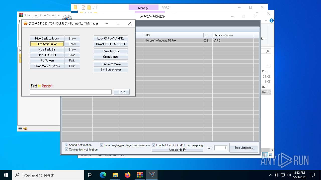Click the Hide Desktop Icons button
The height and width of the screenshot is (180, 321).
[47, 38]
